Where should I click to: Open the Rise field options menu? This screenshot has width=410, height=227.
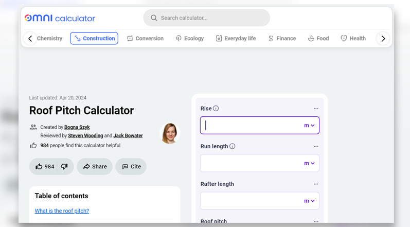(316, 109)
